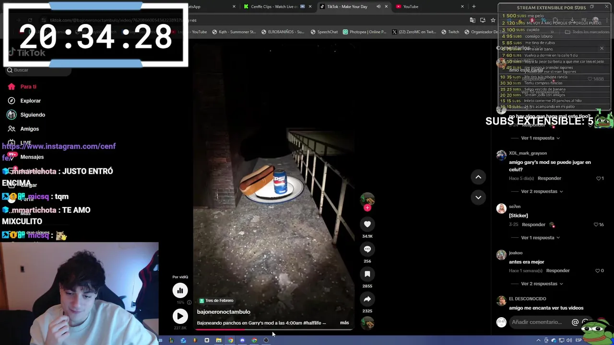The image size is (614, 345).
Task: Close the Comentarios panel
Action: [x=602, y=48]
